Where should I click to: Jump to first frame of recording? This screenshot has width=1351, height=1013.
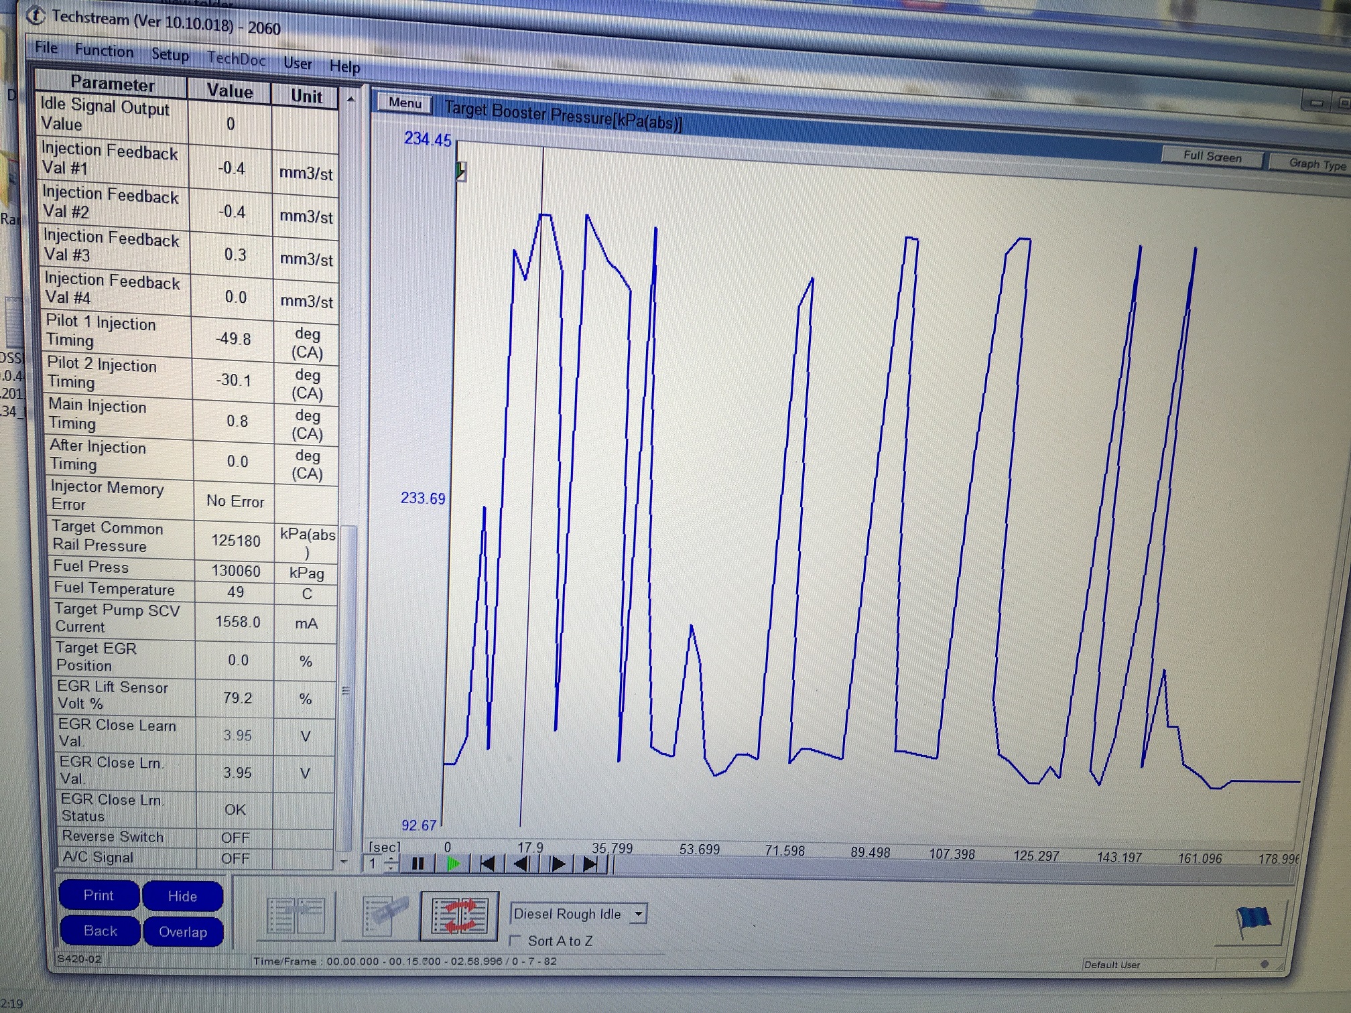coord(488,864)
